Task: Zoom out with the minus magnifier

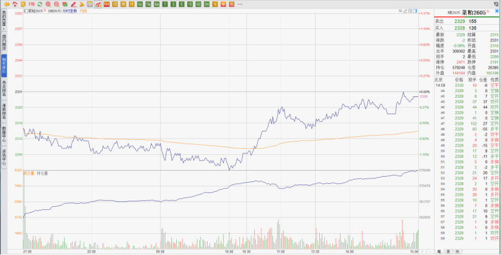Action: click(x=56, y=4)
